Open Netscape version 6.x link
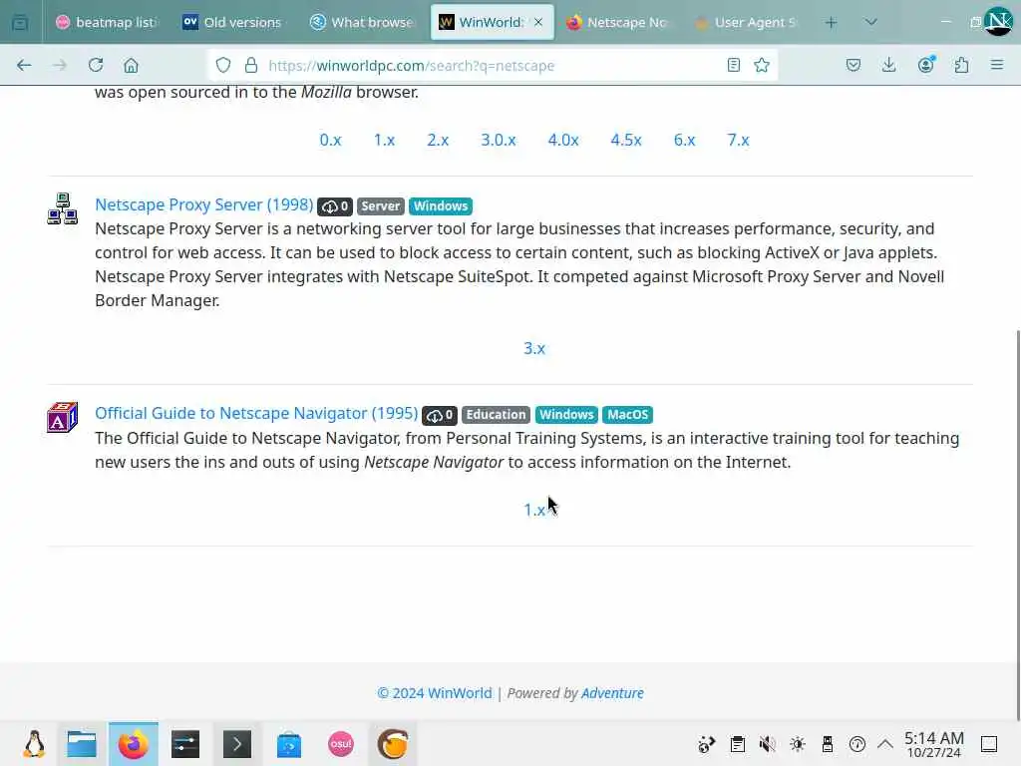1021x766 pixels. click(x=684, y=140)
